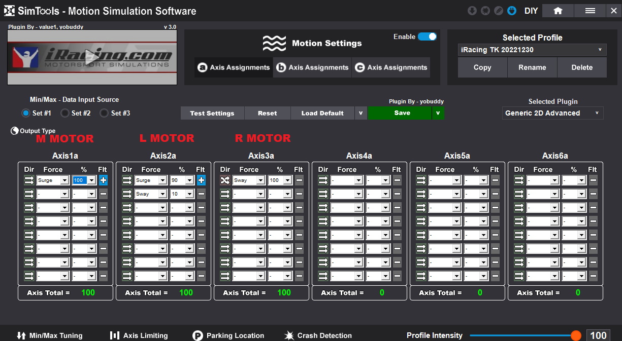Click the Axis1a first row direction arrow icon
Screen dimensions: 622x341
pos(29,180)
